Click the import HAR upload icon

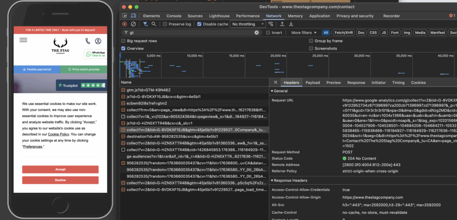pyautogui.click(x=282, y=24)
